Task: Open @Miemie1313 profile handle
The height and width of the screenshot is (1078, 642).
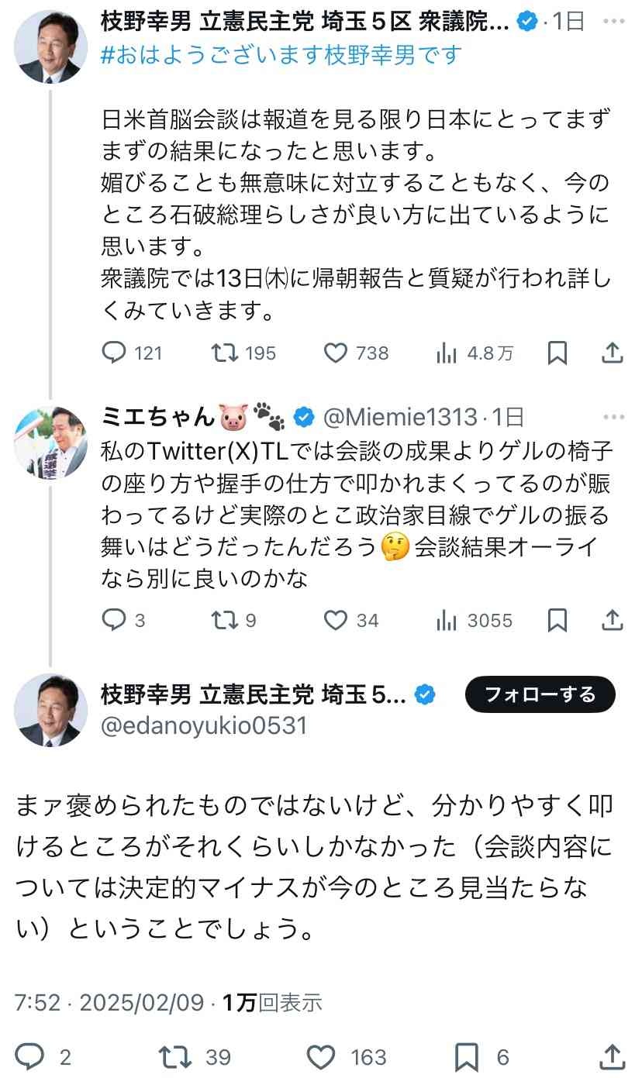Action: point(399,418)
